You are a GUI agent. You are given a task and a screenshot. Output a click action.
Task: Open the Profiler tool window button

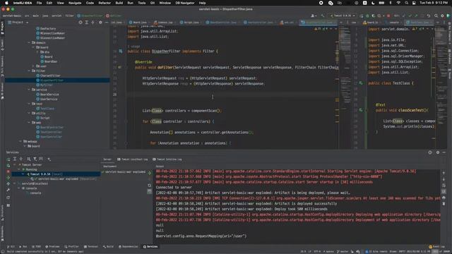pyautogui.click(x=71, y=247)
